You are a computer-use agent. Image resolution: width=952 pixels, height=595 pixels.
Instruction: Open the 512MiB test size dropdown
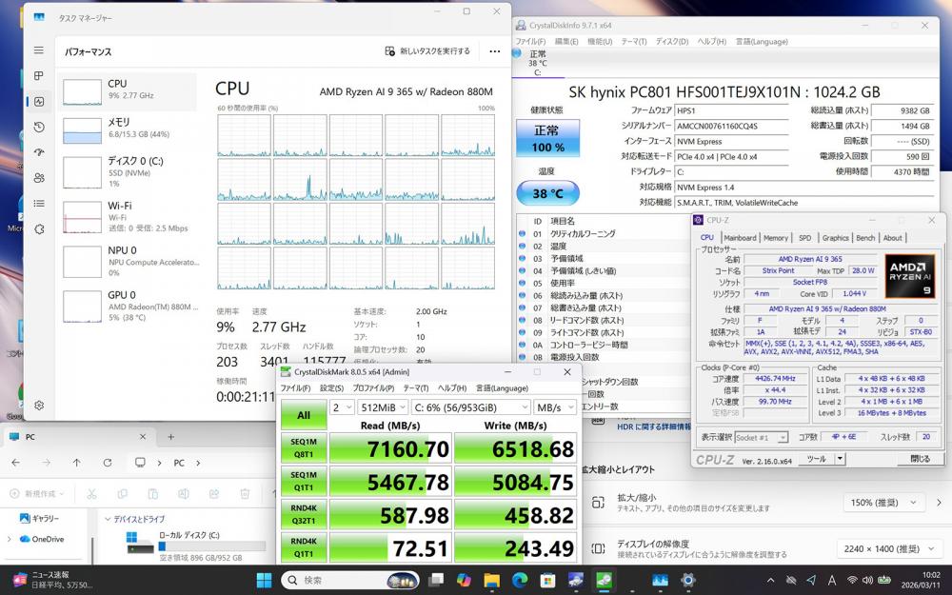point(383,407)
